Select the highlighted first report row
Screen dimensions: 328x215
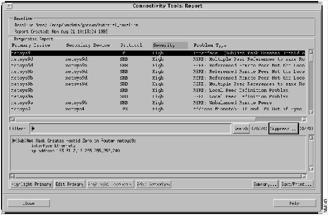(x=156, y=53)
